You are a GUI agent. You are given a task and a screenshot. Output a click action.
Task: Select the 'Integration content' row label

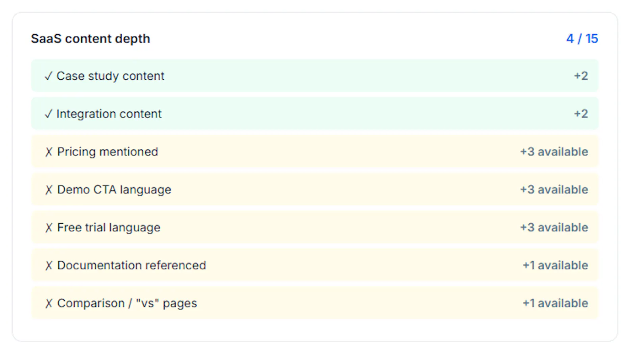click(x=109, y=114)
